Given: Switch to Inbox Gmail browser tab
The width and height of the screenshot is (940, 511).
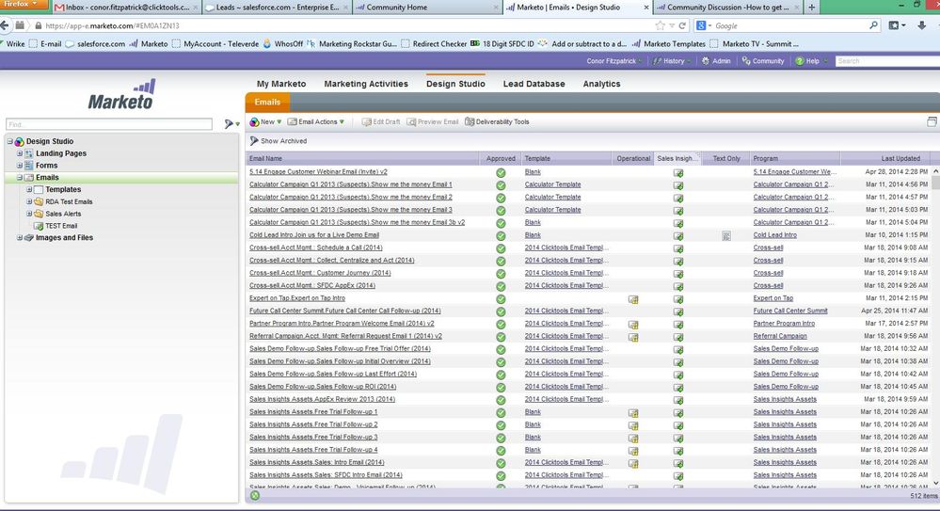Looking at the screenshot, I should pos(127,8).
